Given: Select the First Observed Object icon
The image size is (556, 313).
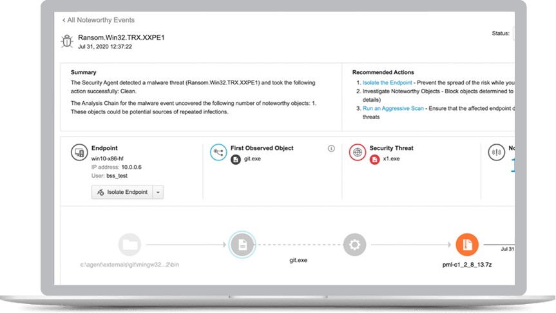Looking at the screenshot, I should coord(219,153).
